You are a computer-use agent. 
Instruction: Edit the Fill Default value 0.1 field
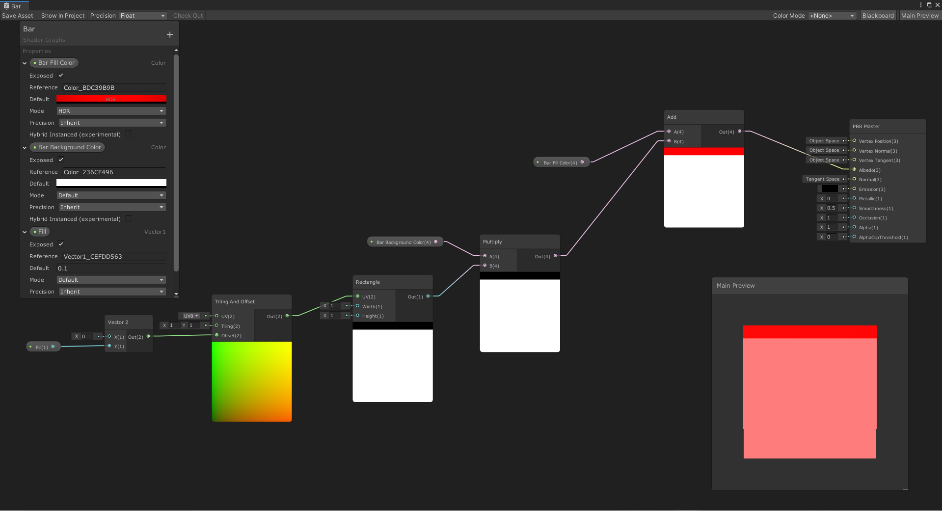[111, 268]
